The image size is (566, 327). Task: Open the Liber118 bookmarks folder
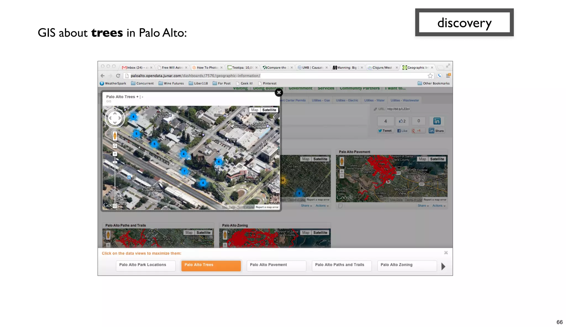click(x=198, y=83)
